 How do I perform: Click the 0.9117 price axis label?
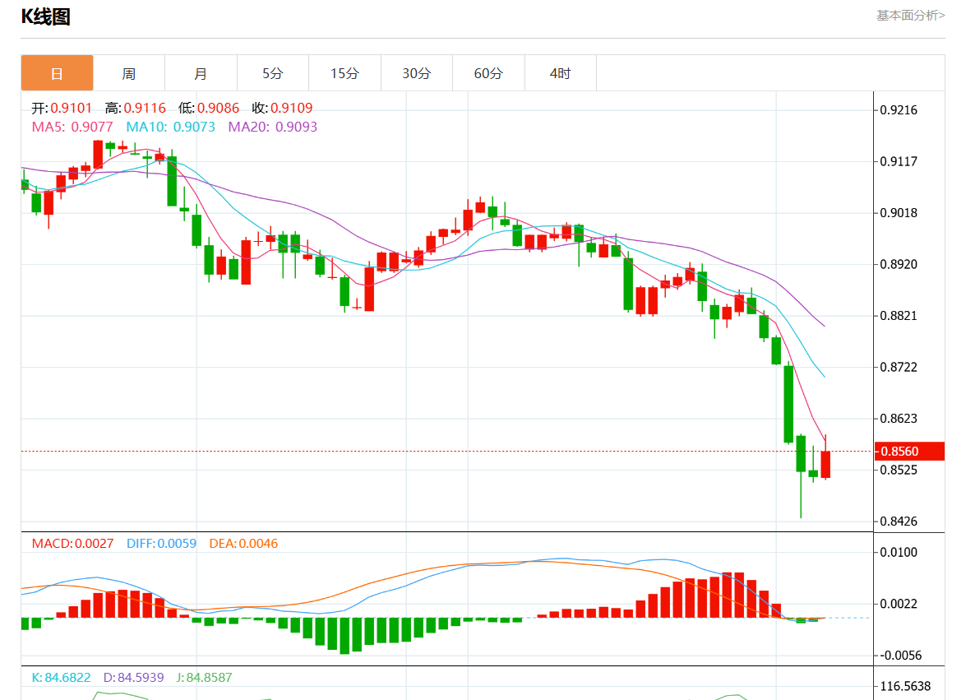click(x=899, y=161)
